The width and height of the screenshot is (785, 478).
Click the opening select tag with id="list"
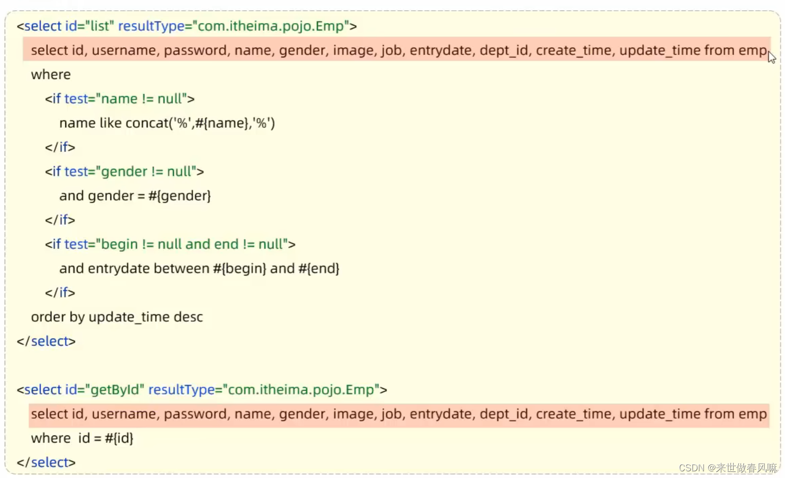pos(187,26)
